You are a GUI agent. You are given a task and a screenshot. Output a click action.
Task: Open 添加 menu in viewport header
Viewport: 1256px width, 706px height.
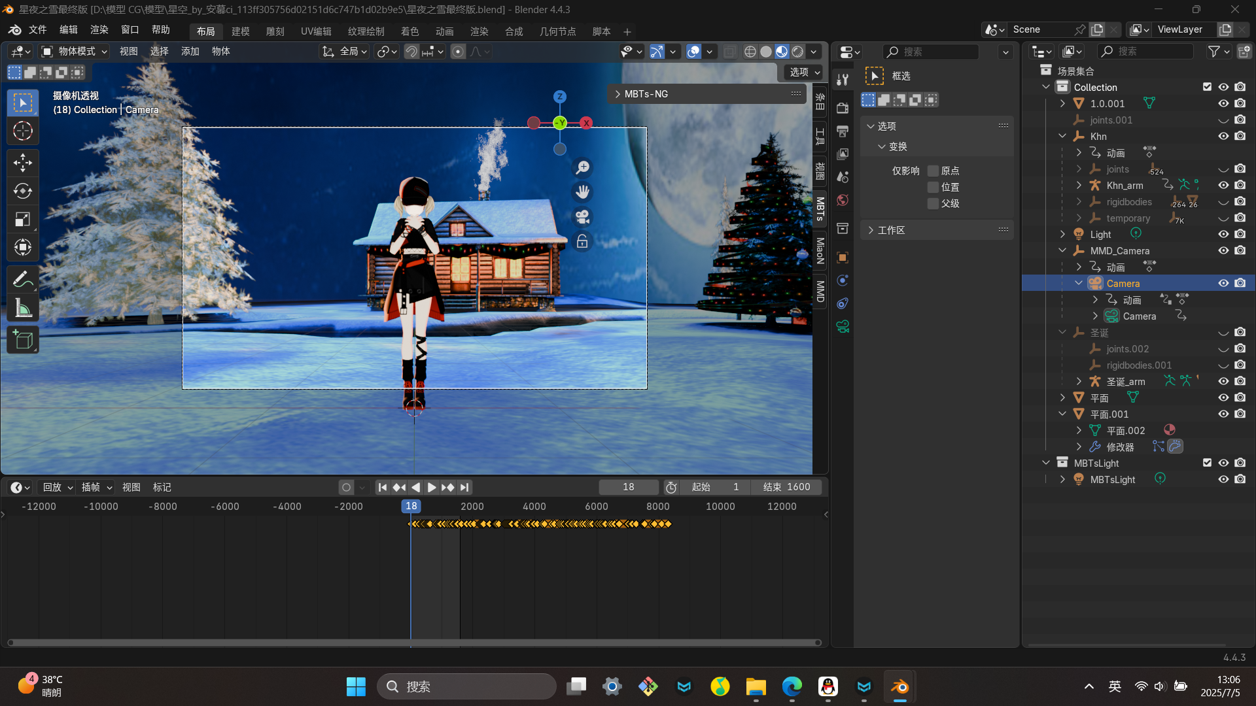[190, 51]
